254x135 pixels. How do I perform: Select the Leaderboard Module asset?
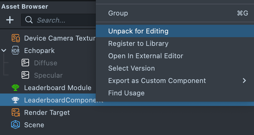coord(57,88)
